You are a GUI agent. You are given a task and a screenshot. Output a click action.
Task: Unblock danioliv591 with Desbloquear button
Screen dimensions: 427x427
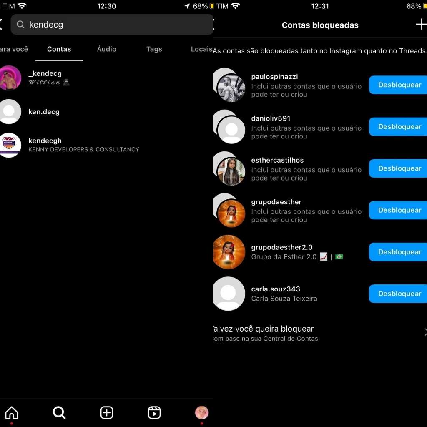[x=399, y=127]
